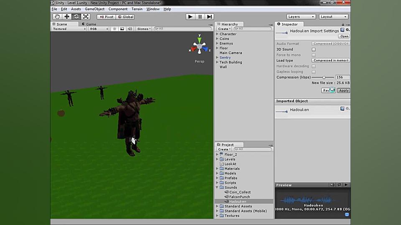This screenshot has width=401, height=225.
Task: Expand Tech Building in Hierarchy
Action: pyautogui.click(x=217, y=62)
